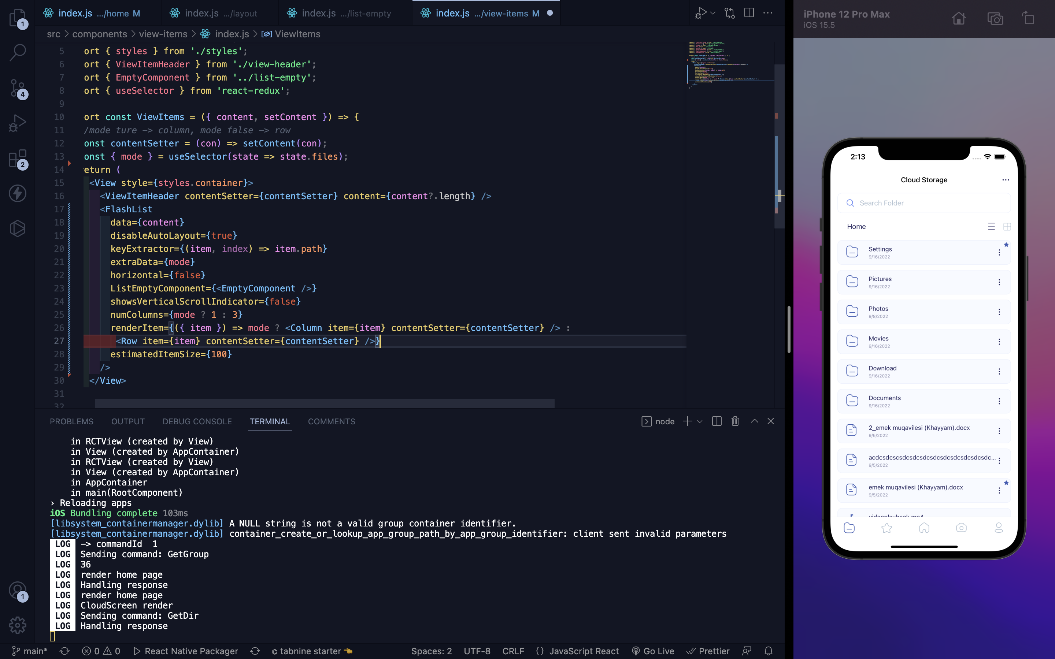Screen dimensions: 1055x659
Task: Open the Explorer view in activity bar
Action: [x=18, y=18]
